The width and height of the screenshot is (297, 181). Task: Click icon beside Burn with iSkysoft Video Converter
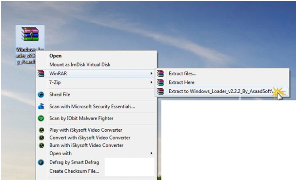(41, 145)
